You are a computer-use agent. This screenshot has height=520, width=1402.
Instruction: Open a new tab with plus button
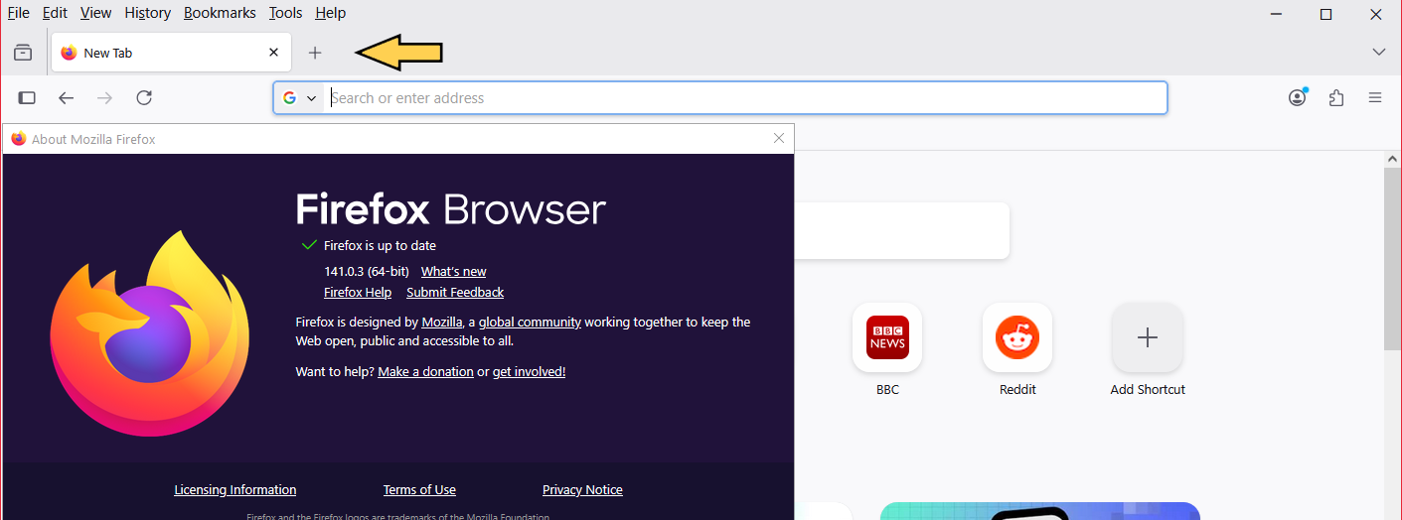click(315, 53)
